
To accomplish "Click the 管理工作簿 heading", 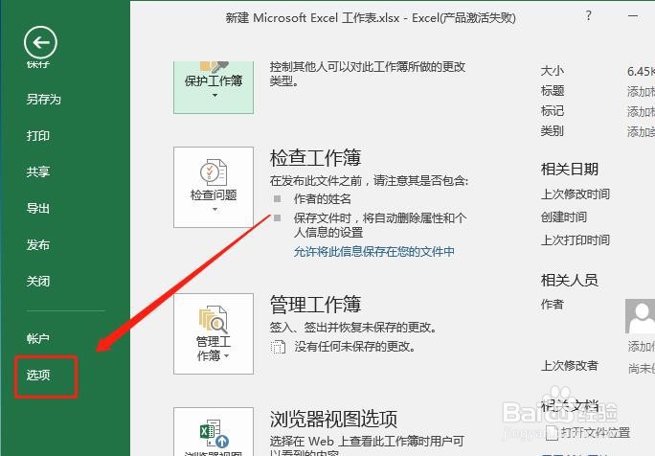I will 315,305.
